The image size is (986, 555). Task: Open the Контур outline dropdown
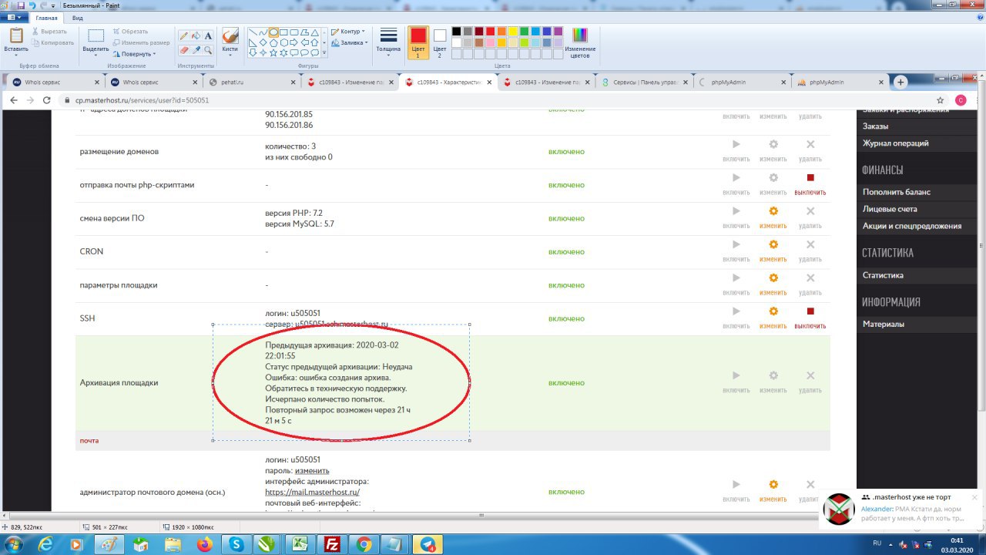tap(347, 32)
